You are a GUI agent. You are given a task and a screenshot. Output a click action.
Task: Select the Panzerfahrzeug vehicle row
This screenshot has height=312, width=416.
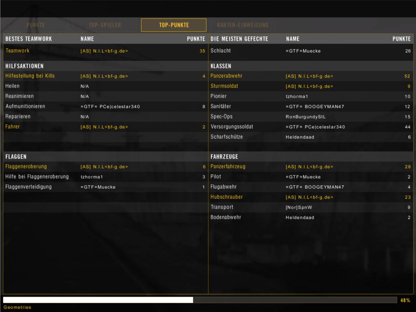(311, 167)
